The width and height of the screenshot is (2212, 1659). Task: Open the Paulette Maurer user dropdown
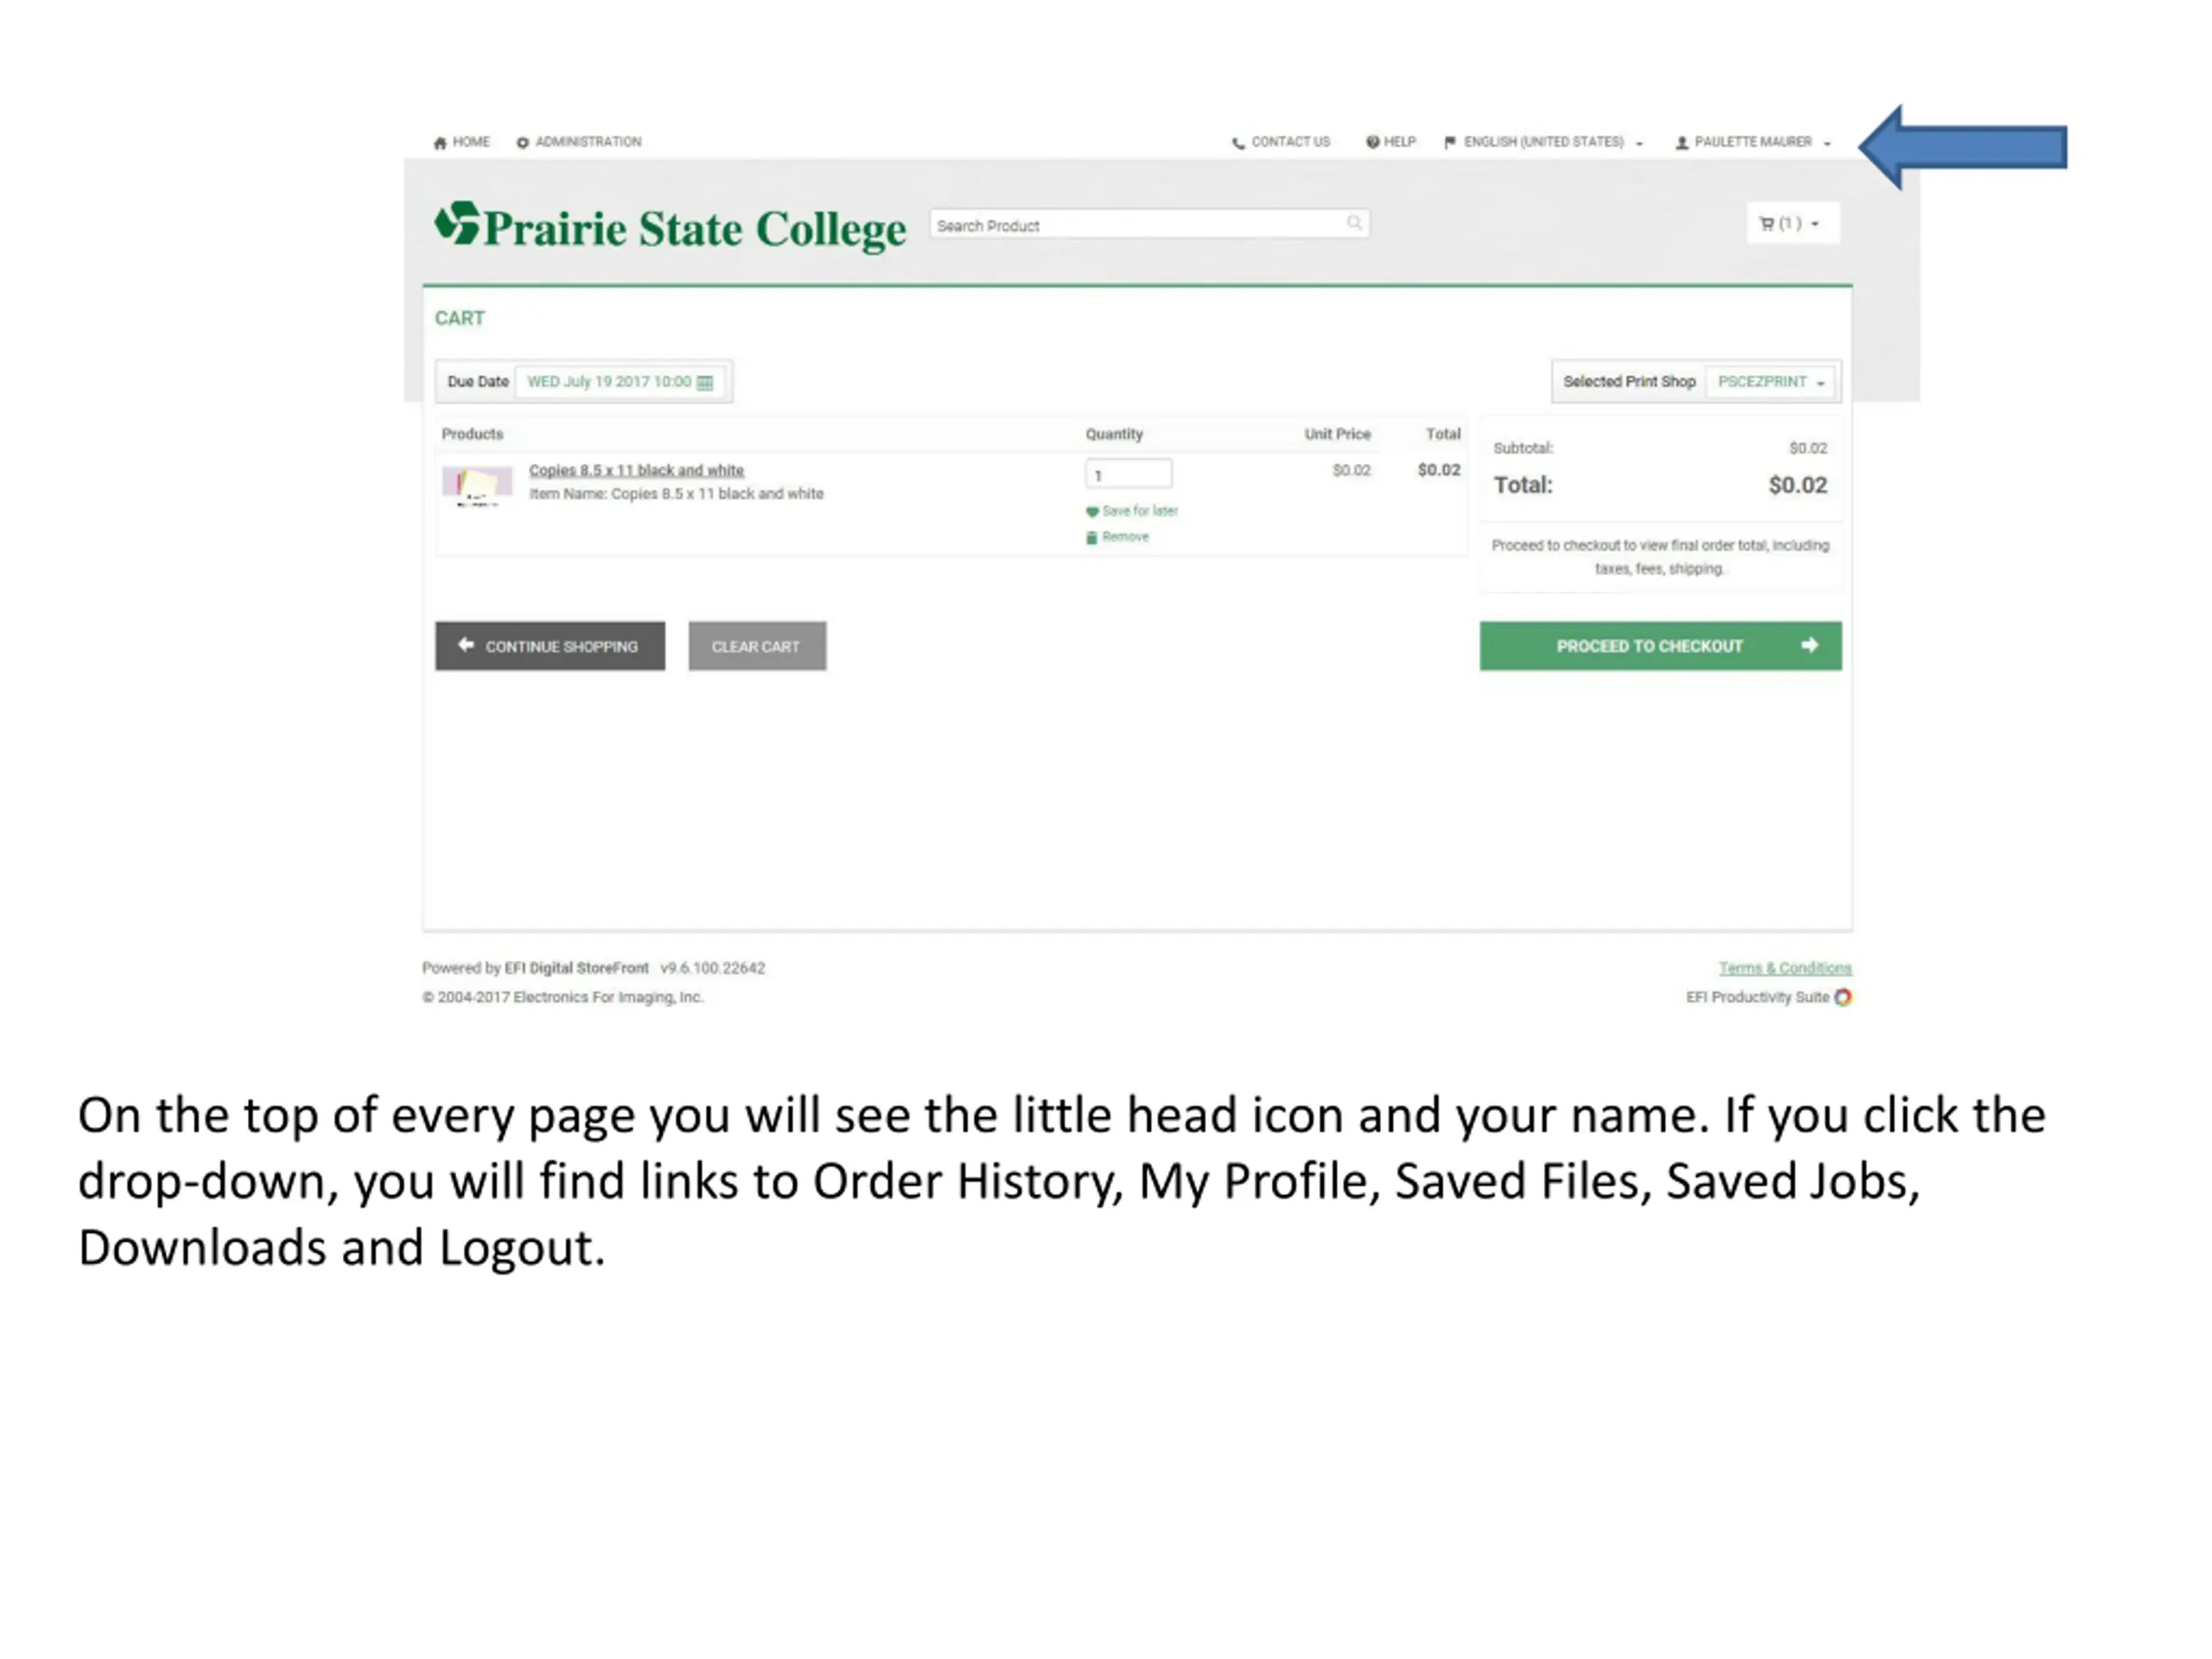[x=1753, y=143]
